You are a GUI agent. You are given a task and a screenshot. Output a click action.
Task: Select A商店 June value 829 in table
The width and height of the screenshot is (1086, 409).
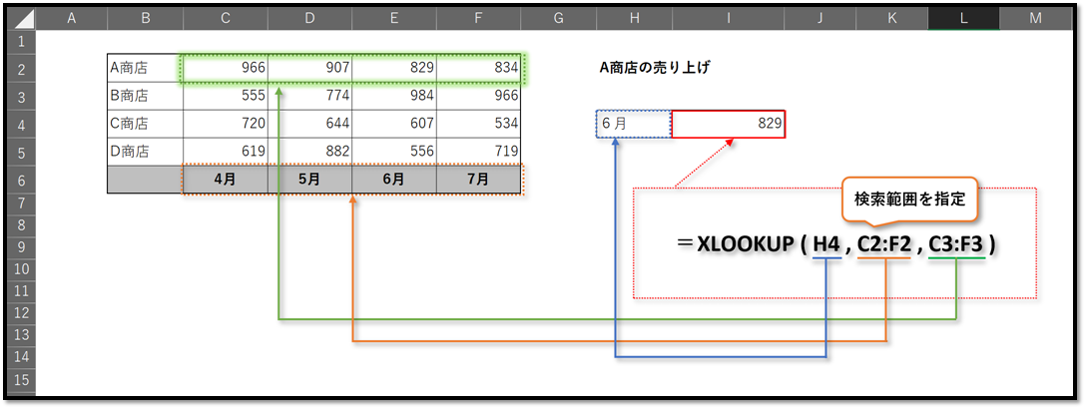click(393, 68)
